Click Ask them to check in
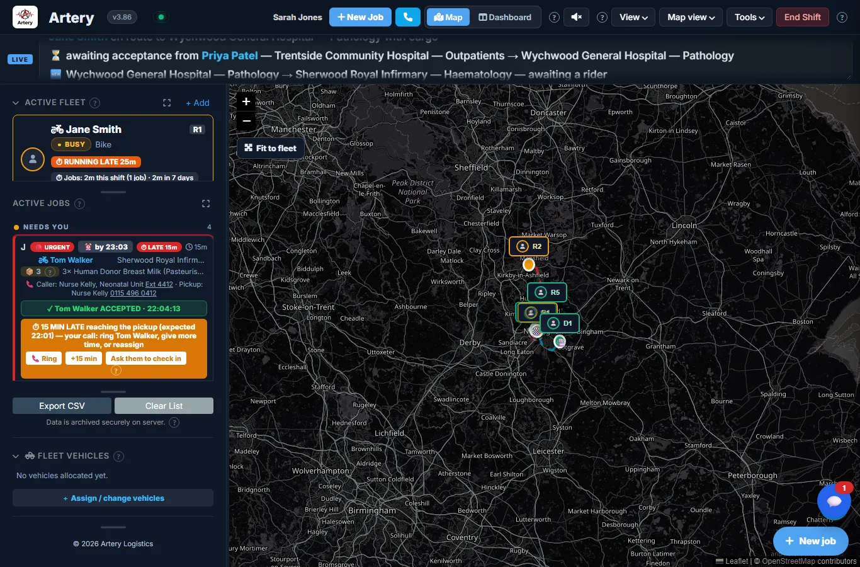The height and width of the screenshot is (567, 860). point(146,358)
